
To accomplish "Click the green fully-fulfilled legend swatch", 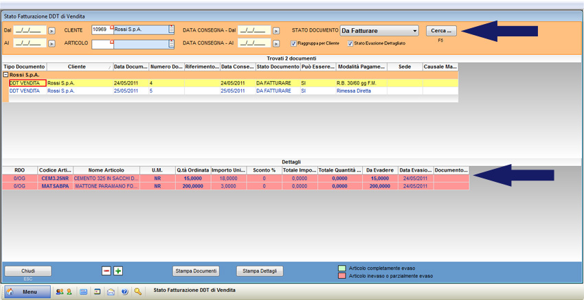I will pyautogui.click(x=343, y=268).
